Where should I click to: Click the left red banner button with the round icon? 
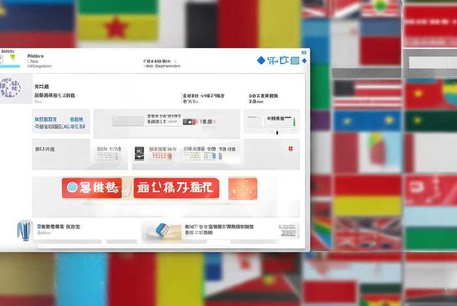point(92,188)
